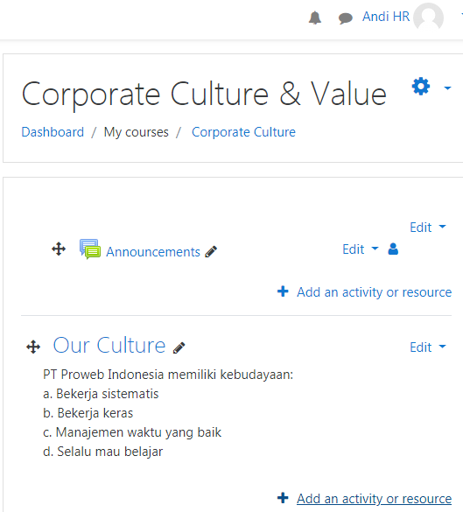
Task: Expand the arrow beside the gear icon
Action: coord(447,88)
